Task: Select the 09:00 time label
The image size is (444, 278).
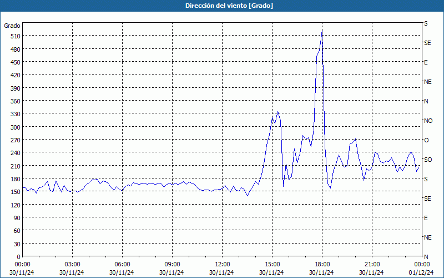Action: click(172, 265)
